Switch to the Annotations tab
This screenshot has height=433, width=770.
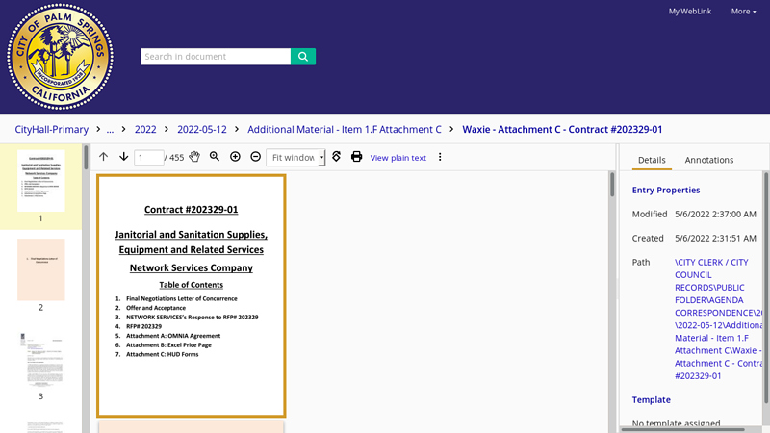click(x=708, y=160)
